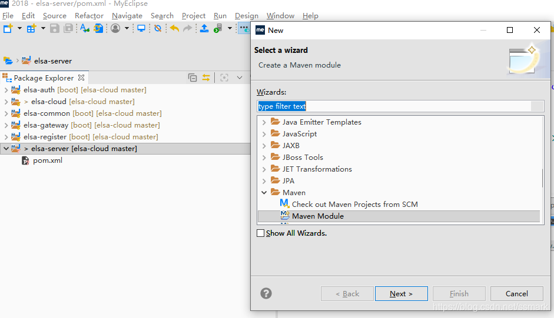The image size is (554, 318).
Task: Select the JBoss Tools wizard folder
Action: pyautogui.click(x=303, y=157)
